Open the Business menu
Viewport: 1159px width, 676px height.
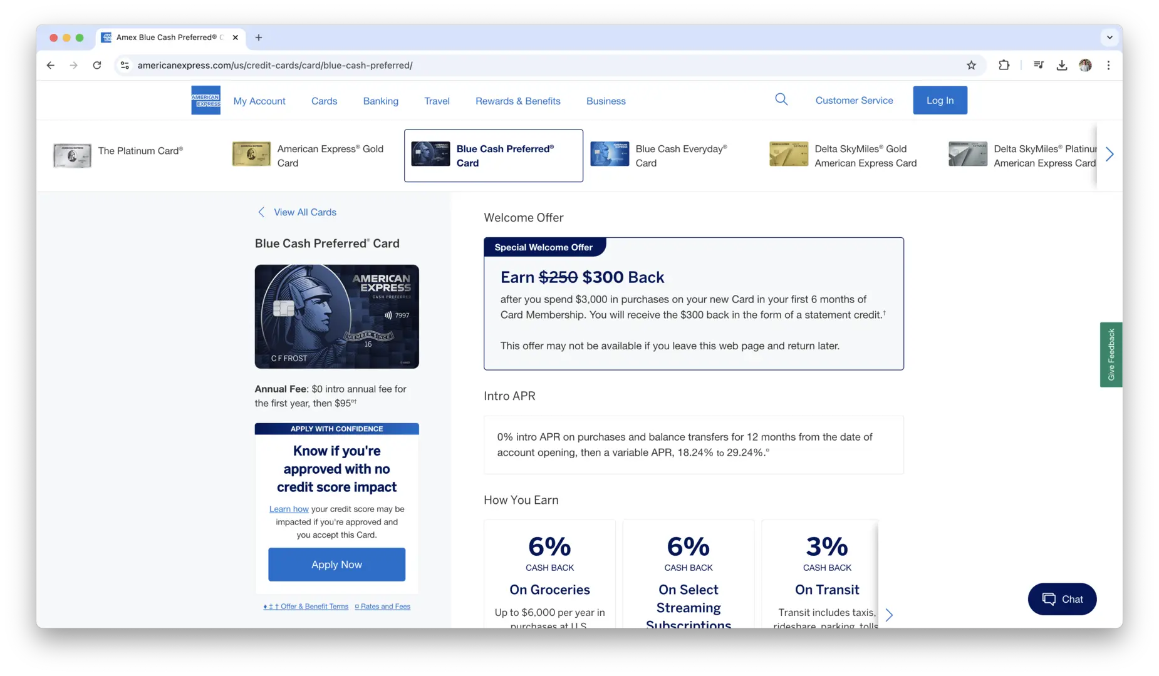[x=606, y=101]
